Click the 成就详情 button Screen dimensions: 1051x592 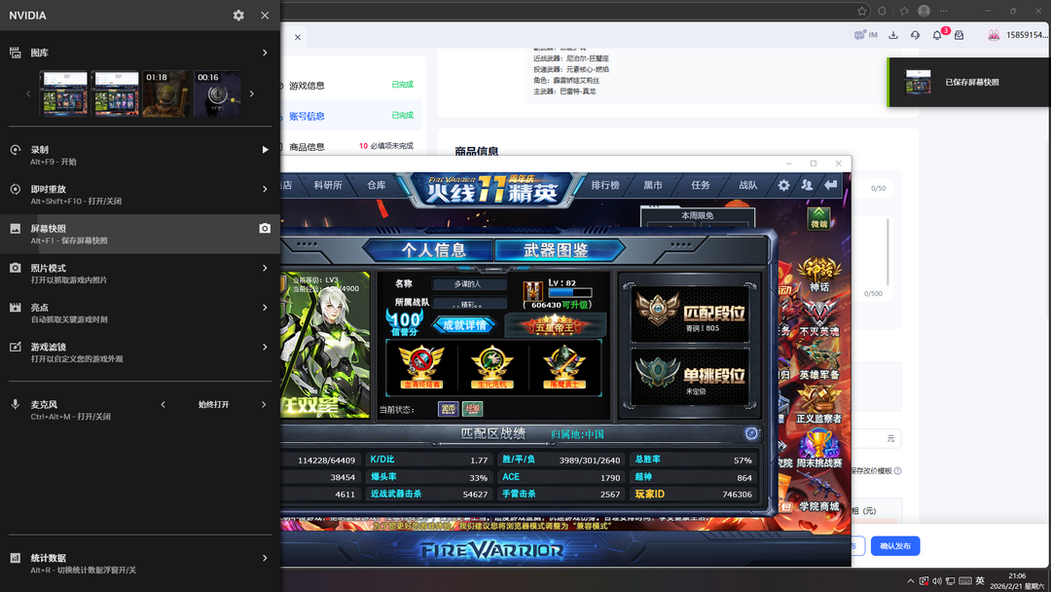click(464, 324)
